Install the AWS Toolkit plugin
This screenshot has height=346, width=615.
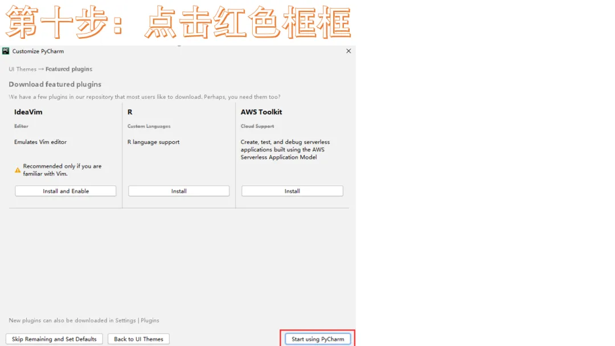point(292,191)
